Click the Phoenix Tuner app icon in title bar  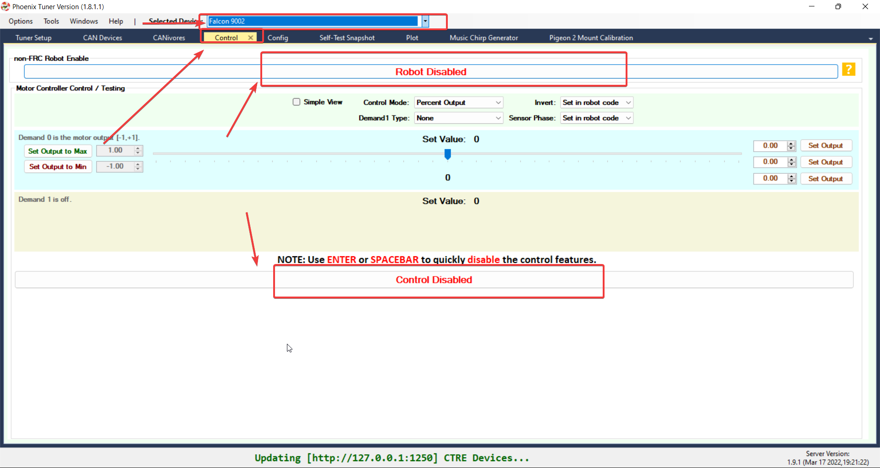coord(5,6)
